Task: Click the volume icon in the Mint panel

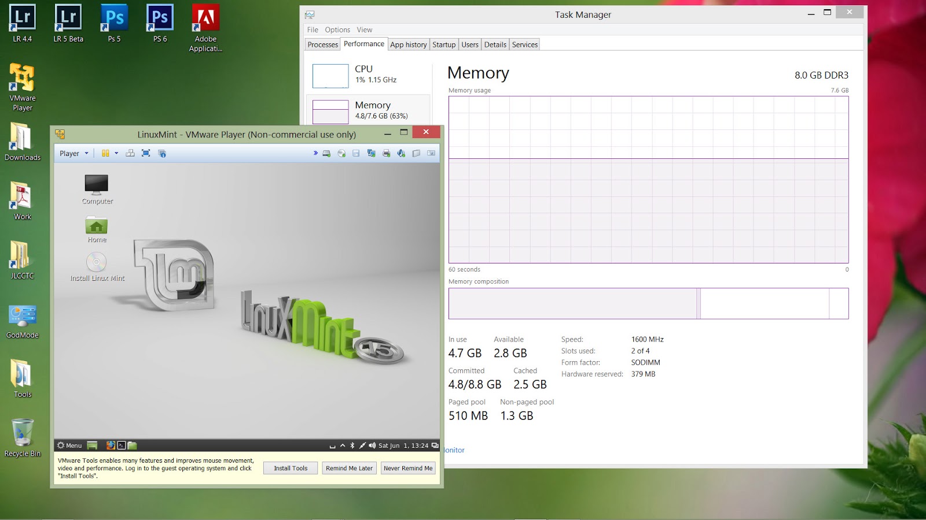Action: 372,445
